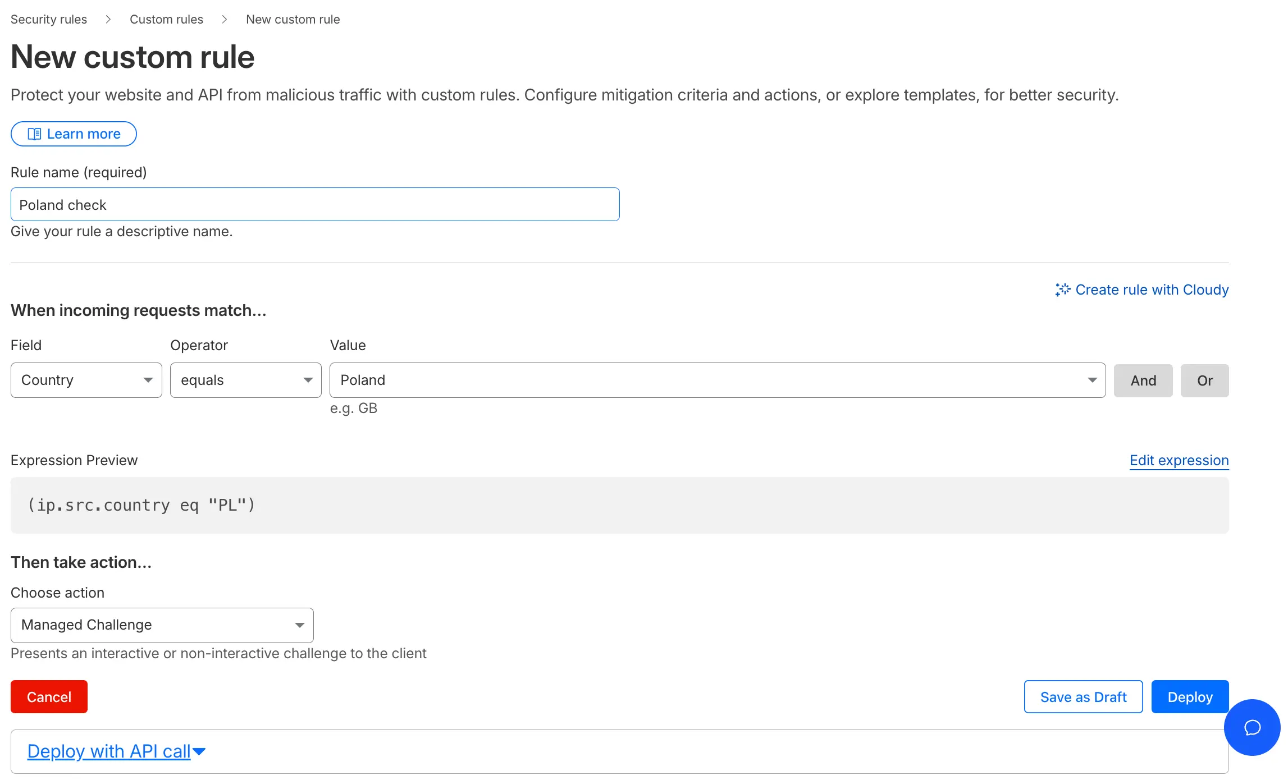Open the chat support bubble icon
Screen dimensions: 1288x780
coord(1252,727)
